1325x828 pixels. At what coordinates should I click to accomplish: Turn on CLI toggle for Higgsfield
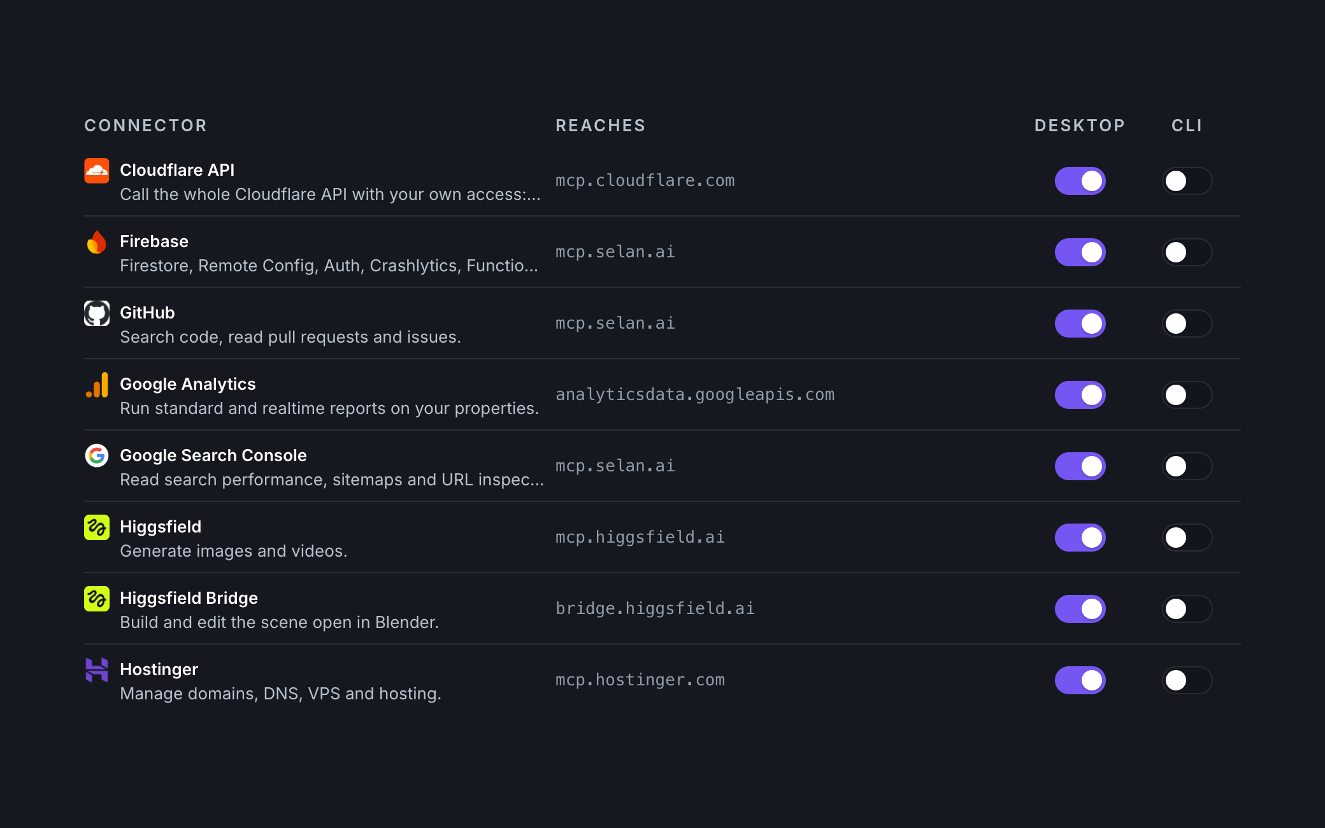pos(1187,538)
